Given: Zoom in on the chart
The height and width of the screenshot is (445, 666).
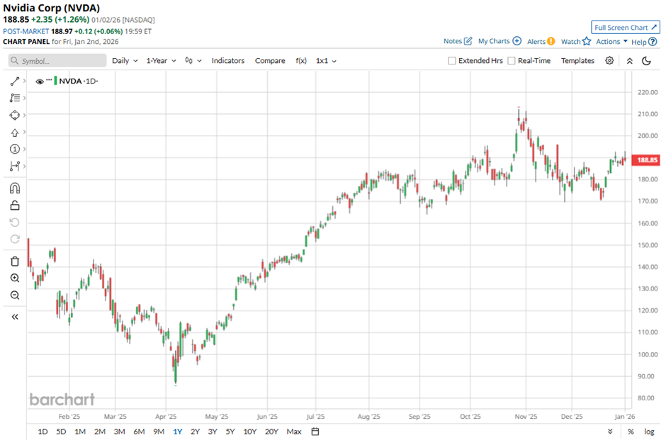Looking at the screenshot, I should 15,278.
